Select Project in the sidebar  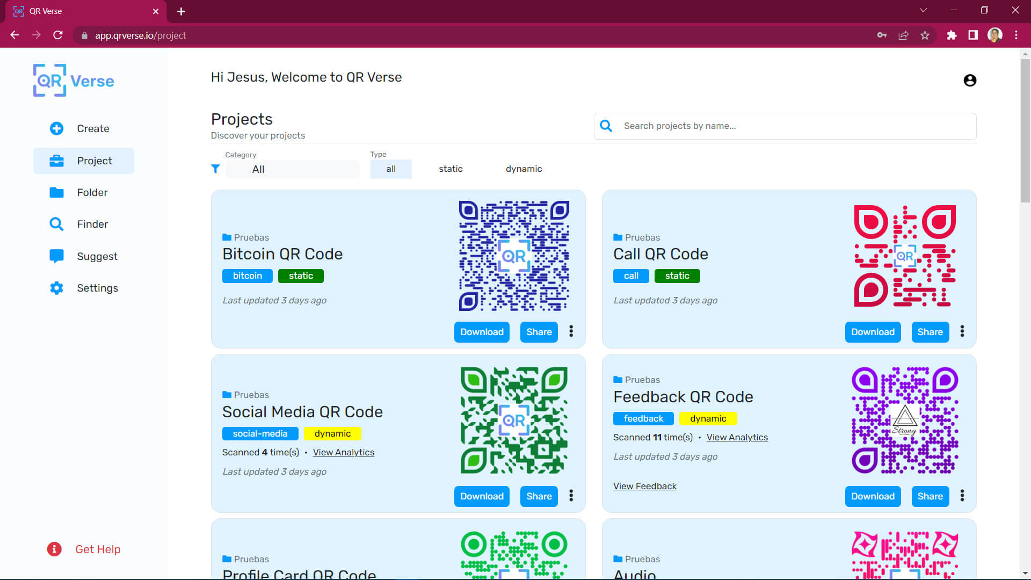point(84,161)
